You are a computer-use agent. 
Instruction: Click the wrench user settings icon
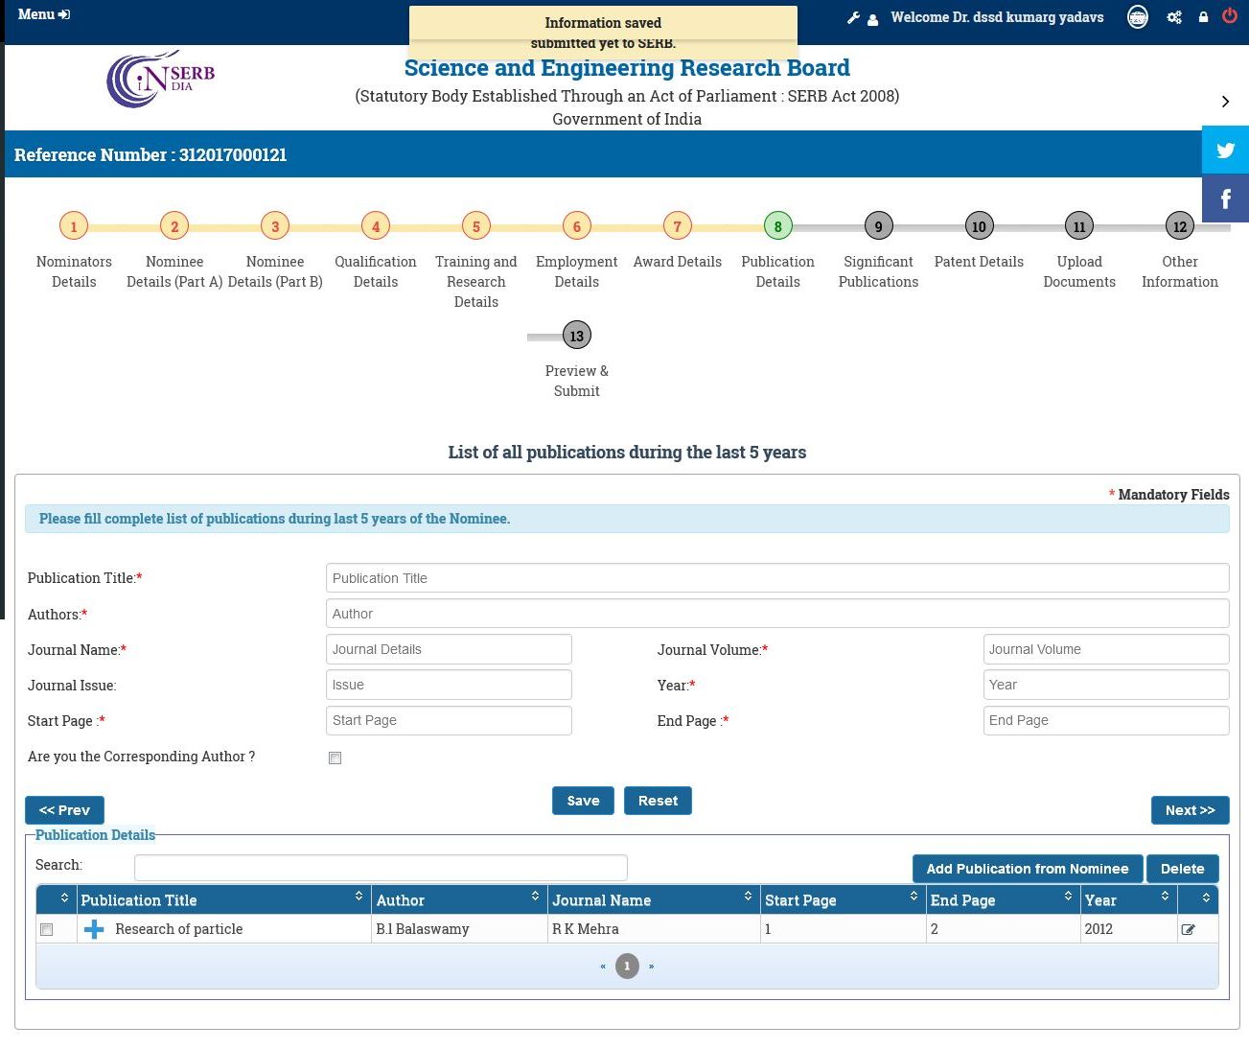point(853,17)
